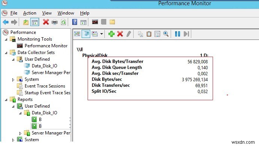Click Avg. Disk Queue Length counter
This screenshot has width=259, height=146.
click(117, 67)
